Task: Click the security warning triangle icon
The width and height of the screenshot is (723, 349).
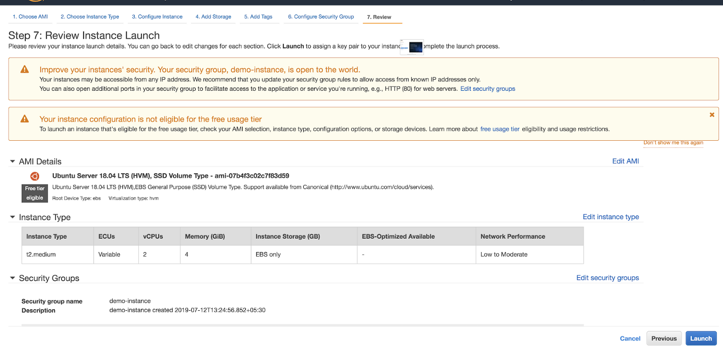Action: point(24,69)
